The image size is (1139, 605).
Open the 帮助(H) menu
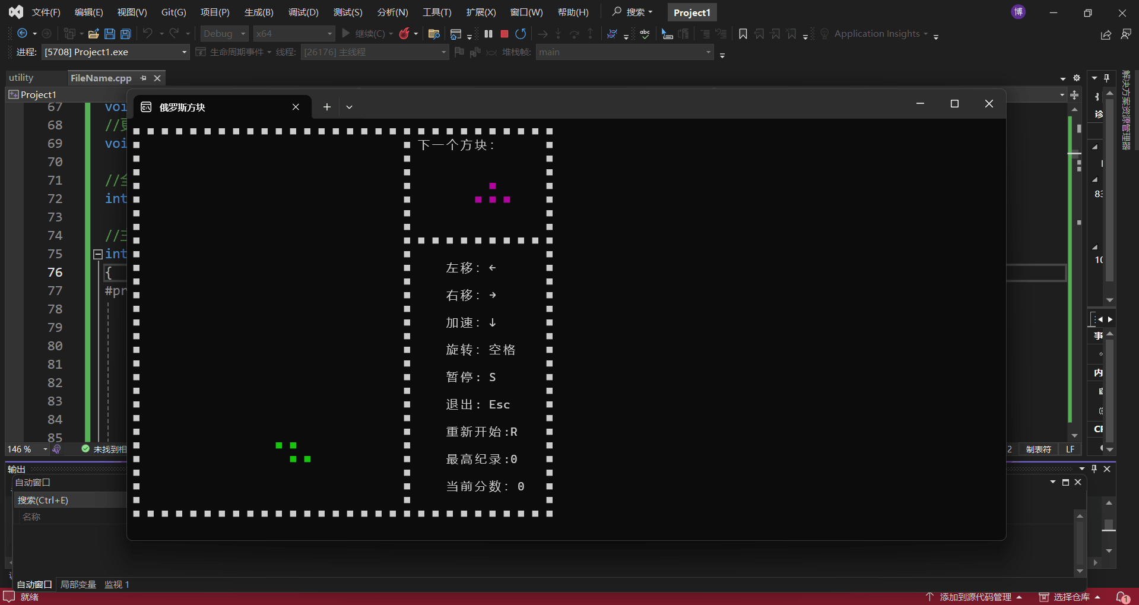point(573,12)
